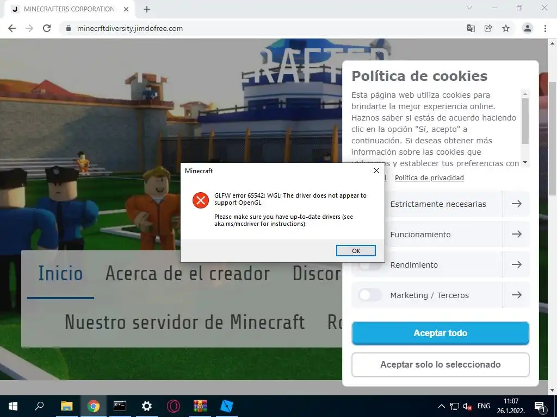Expand Estrictamente necesarias details arrow
Screen dimensions: 557x417
click(517, 204)
